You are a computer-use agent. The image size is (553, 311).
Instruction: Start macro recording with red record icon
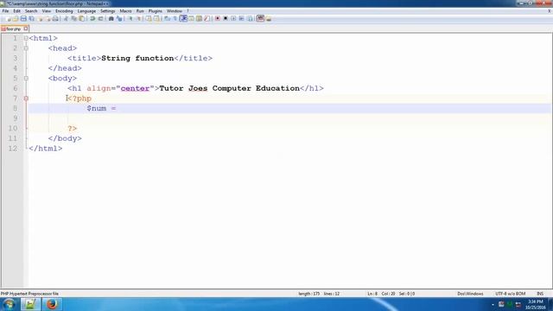tap(218, 18)
